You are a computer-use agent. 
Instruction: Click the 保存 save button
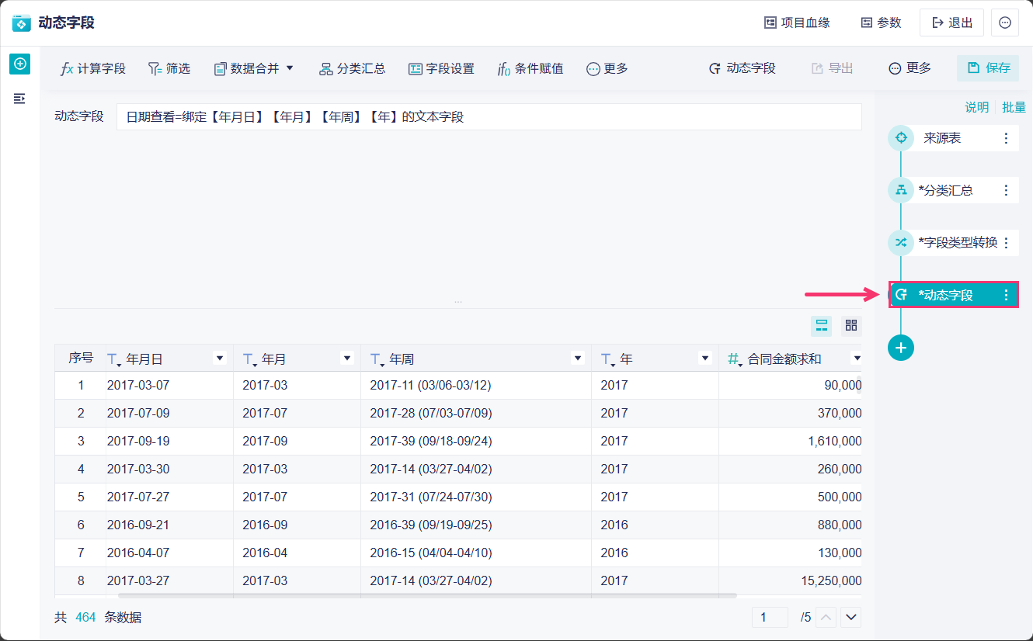(x=988, y=68)
